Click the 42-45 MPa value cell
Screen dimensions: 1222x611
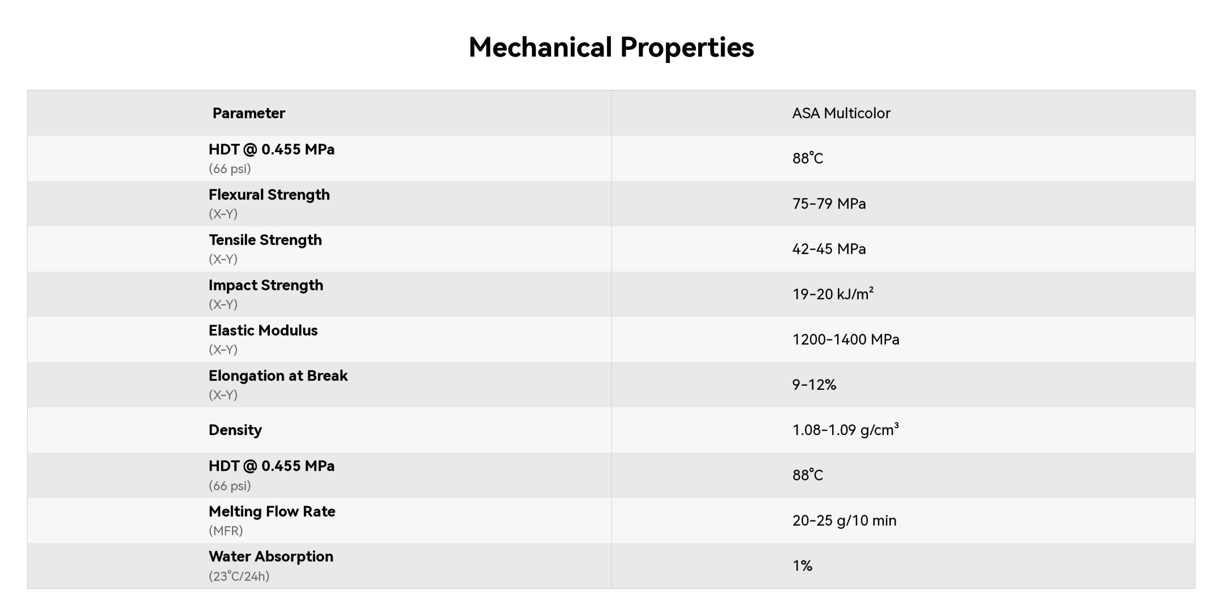(x=829, y=249)
